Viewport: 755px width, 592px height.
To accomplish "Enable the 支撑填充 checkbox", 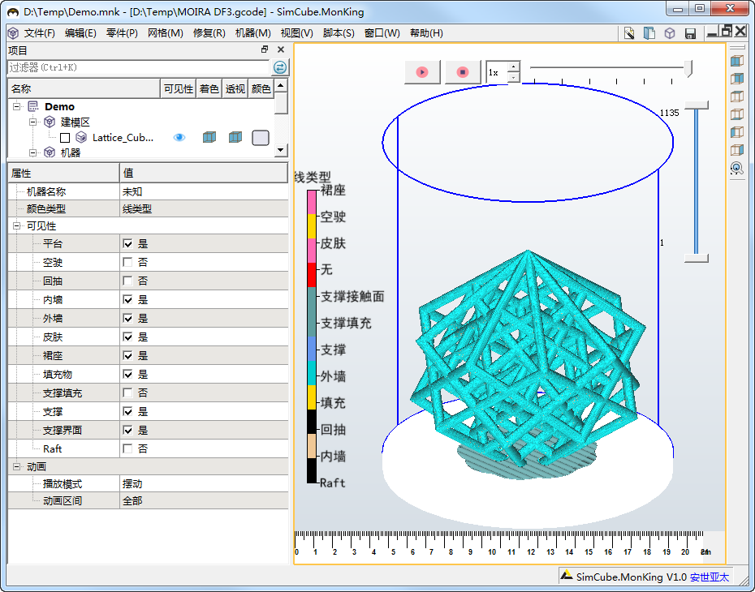I will [127, 393].
